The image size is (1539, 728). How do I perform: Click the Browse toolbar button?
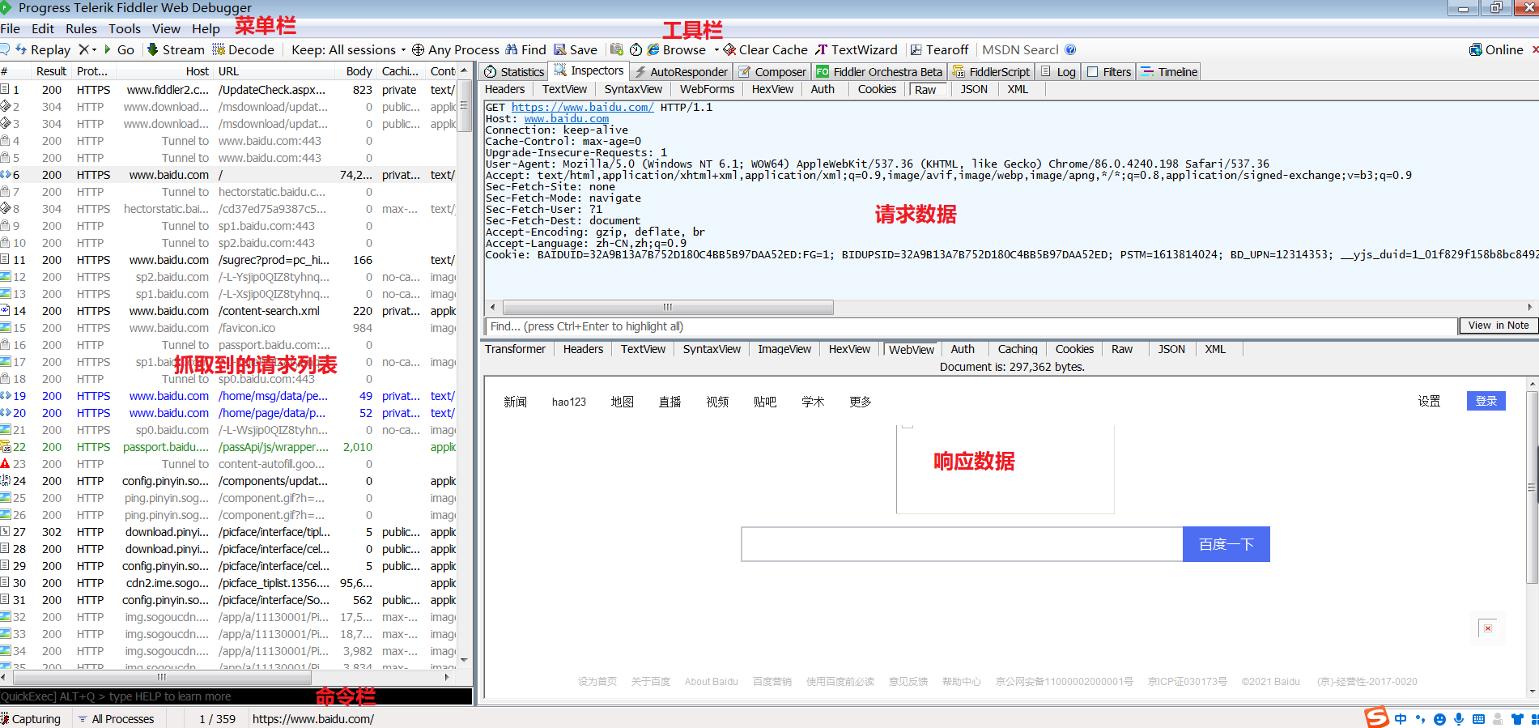677,49
